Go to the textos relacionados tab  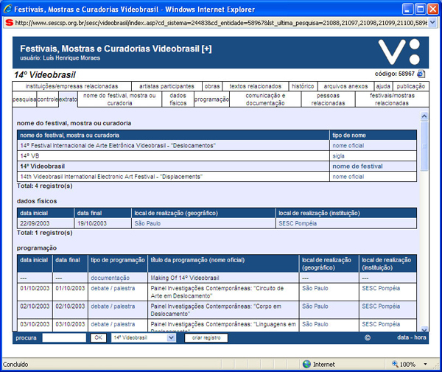coord(255,86)
